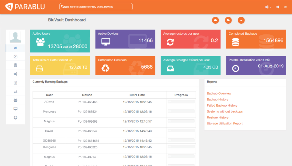Click the progress bar for ADavid's backup

(181, 101)
